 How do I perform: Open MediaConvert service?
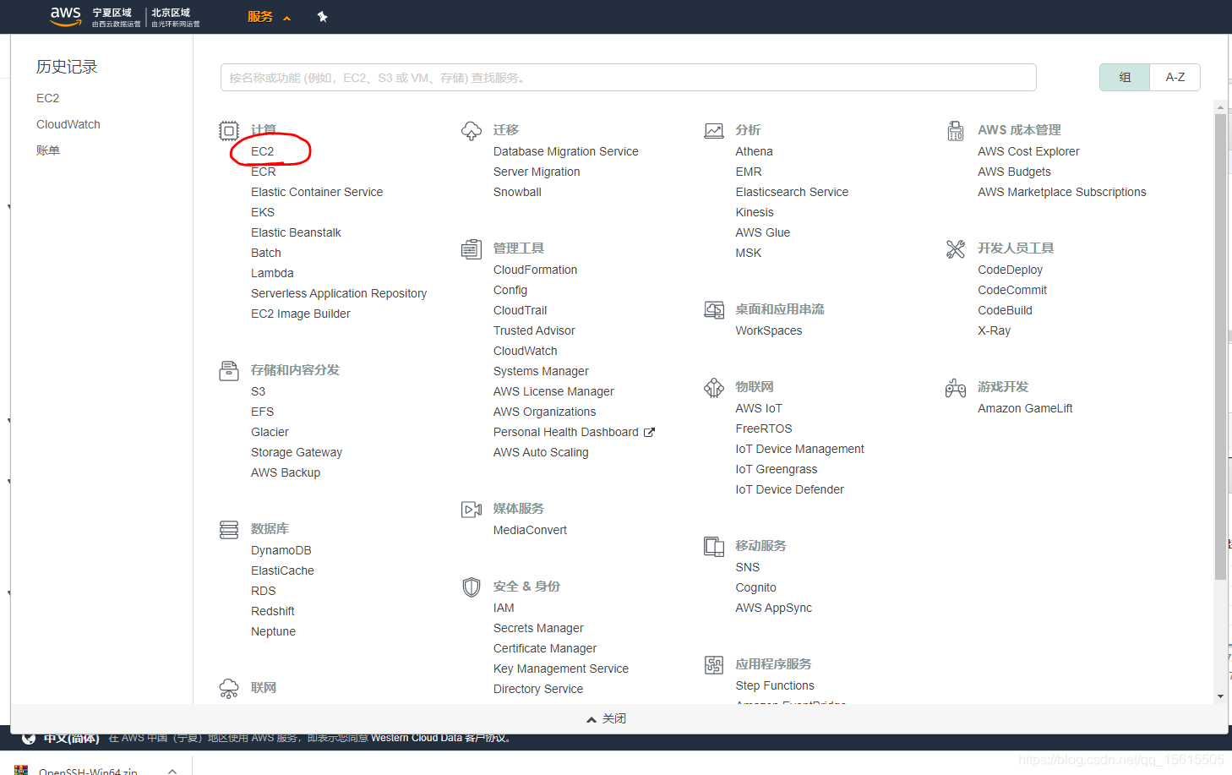[x=530, y=530]
